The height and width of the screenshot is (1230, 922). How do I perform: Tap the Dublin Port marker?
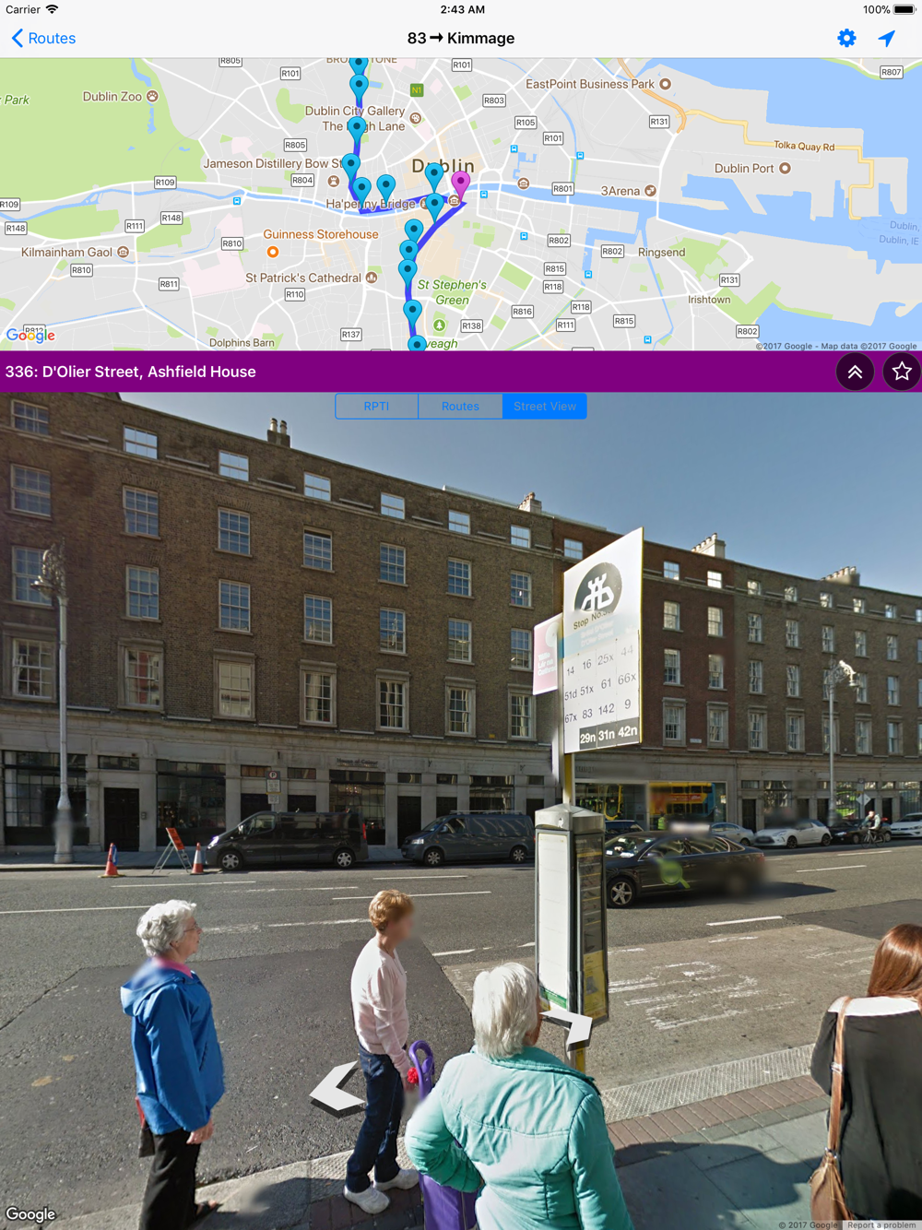pos(785,168)
